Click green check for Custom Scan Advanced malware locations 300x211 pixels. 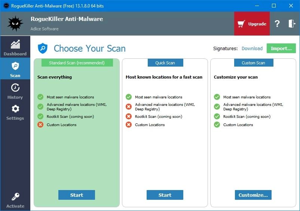click(x=217, y=107)
